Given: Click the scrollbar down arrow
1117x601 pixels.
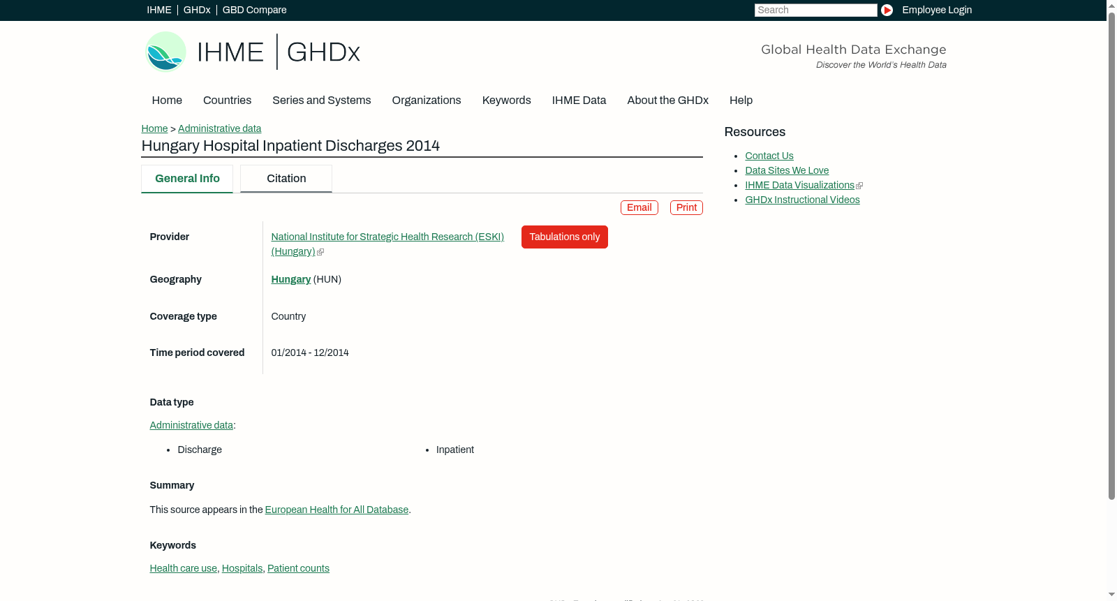Looking at the screenshot, I should [x=1111, y=595].
